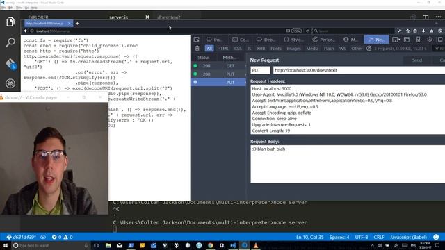Viewport: 445px width, 250px height.
Task: Sort requests by Status column header
Action: tap(204, 58)
